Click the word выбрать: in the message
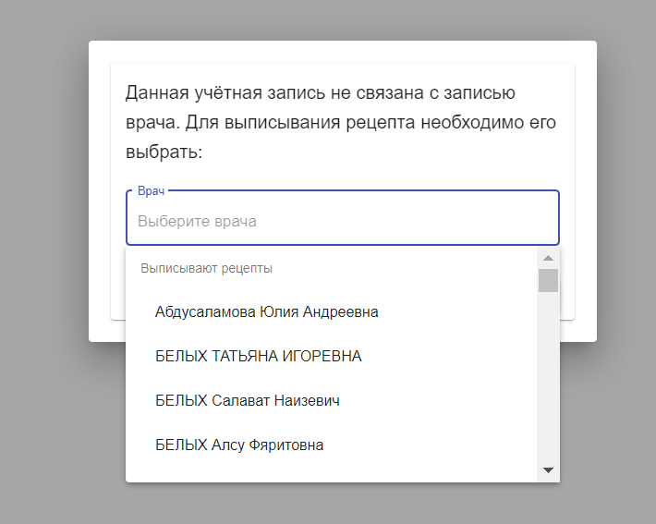656x524 pixels. coord(164,152)
